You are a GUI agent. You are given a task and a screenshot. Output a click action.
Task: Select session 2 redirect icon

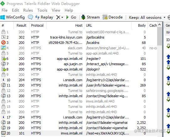tap(3, 37)
